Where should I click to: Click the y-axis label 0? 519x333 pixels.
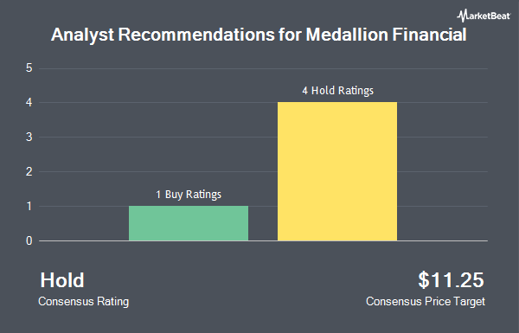click(x=29, y=240)
